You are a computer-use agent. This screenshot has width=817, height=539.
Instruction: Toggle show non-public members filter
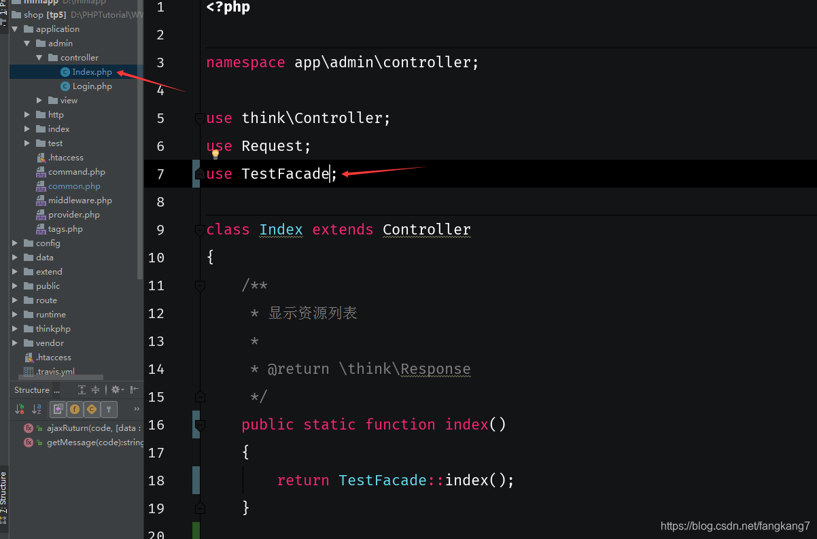pyautogui.click(x=108, y=409)
